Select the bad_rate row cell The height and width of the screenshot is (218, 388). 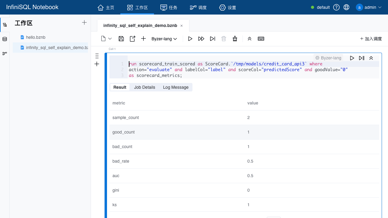point(121,161)
